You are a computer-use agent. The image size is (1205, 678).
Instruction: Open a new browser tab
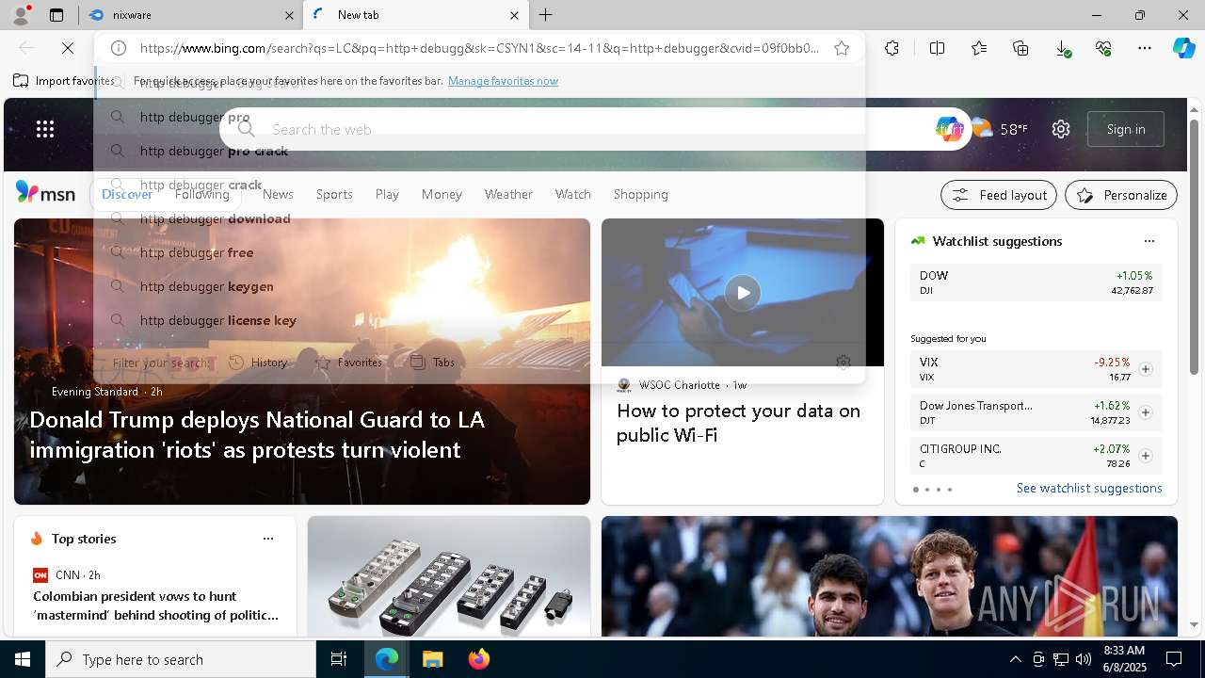click(546, 15)
